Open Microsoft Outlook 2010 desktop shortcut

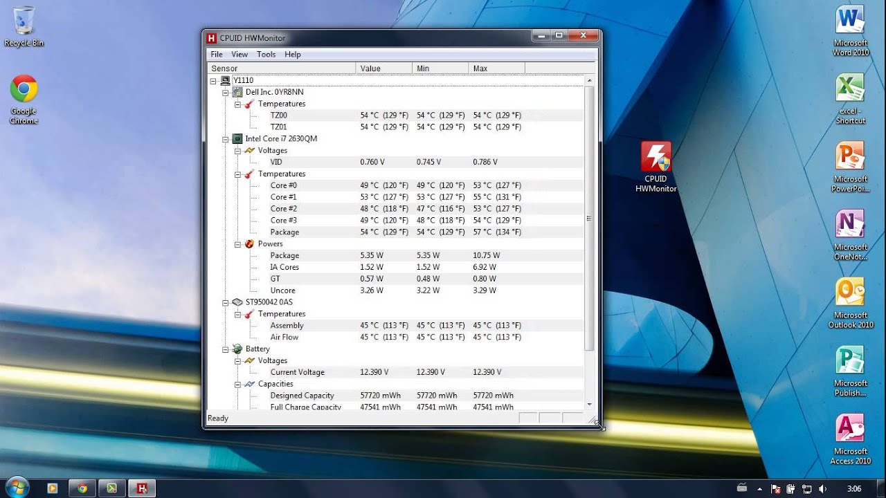(x=850, y=304)
